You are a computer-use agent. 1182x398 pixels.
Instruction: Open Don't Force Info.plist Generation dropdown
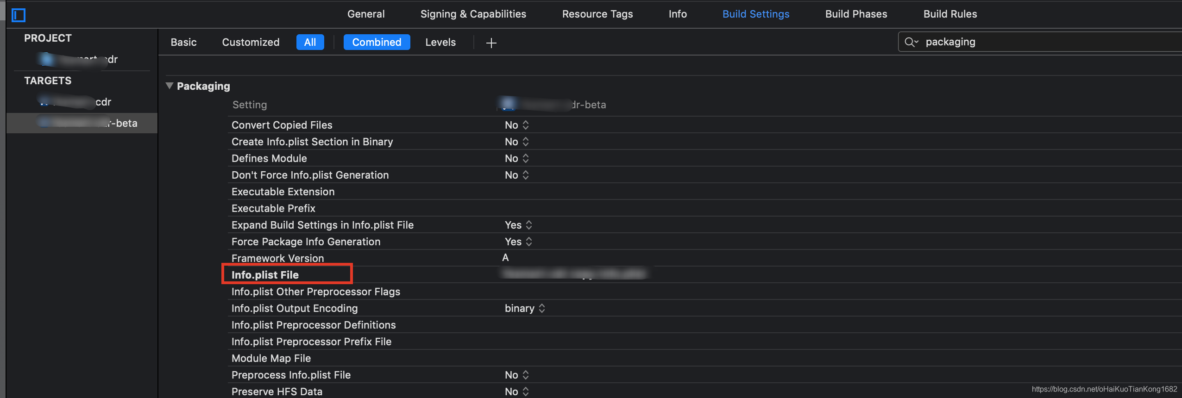point(516,175)
